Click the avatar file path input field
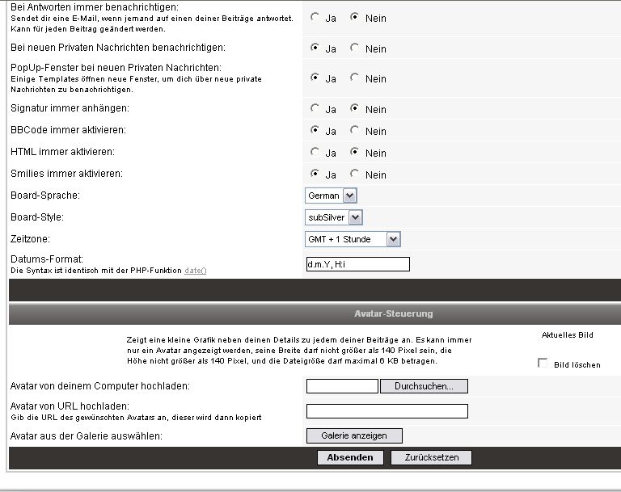The image size is (621, 492). [x=342, y=386]
